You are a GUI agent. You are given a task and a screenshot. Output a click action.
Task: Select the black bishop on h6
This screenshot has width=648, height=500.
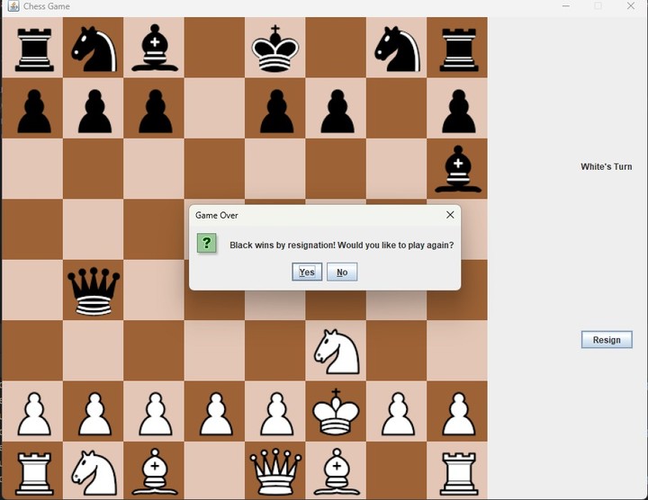458,169
